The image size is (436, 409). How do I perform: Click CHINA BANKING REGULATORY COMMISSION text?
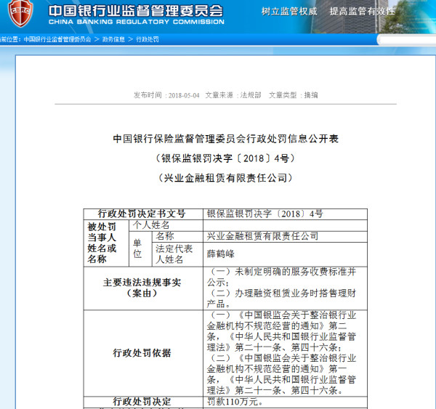pyautogui.click(x=137, y=22)
